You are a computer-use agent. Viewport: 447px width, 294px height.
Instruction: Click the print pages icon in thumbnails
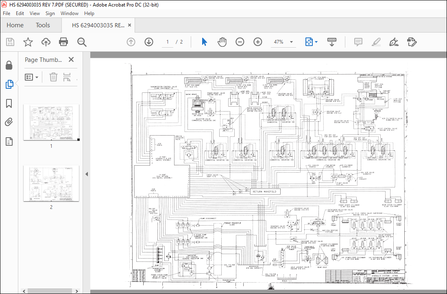tap(67, 77)
